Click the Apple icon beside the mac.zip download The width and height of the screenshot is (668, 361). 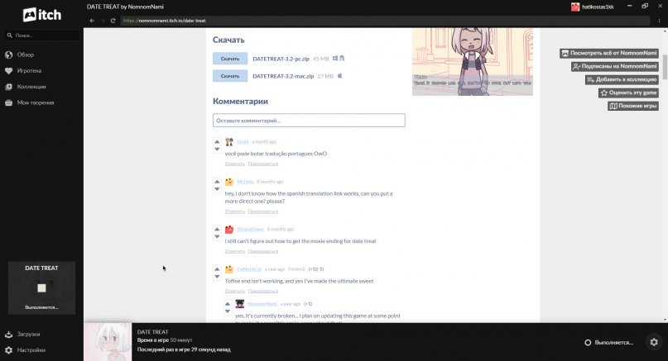click(339, 76)
